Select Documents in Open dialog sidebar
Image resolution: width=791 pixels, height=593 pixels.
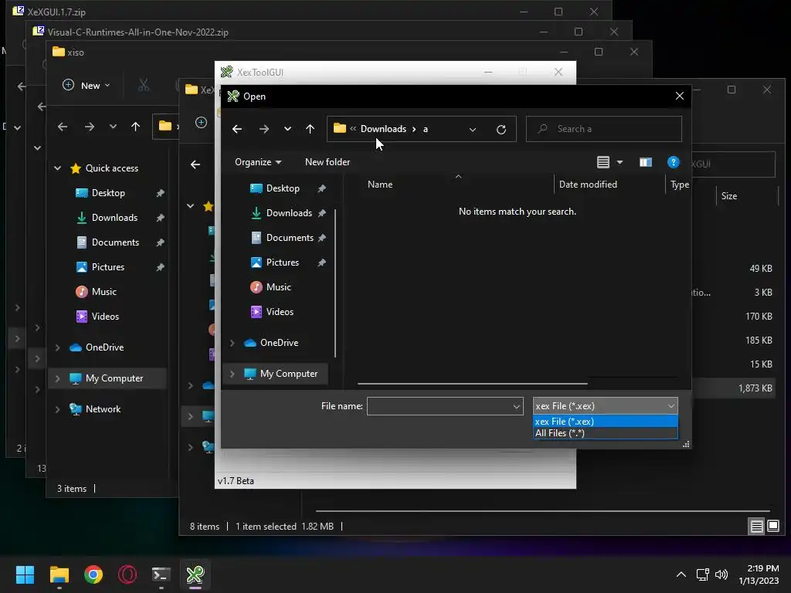click(290, 238)
